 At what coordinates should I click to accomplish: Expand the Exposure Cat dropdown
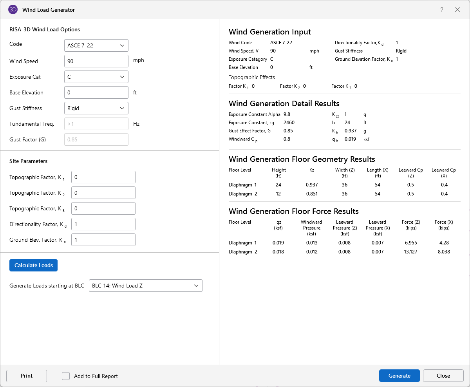pyautogui.click(x=96, y=77)
